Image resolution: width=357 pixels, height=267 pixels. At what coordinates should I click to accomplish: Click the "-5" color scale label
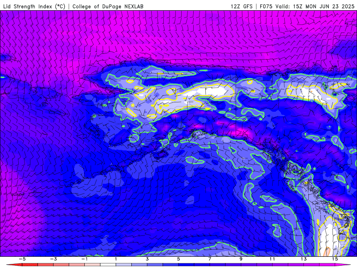coord(22,259)
